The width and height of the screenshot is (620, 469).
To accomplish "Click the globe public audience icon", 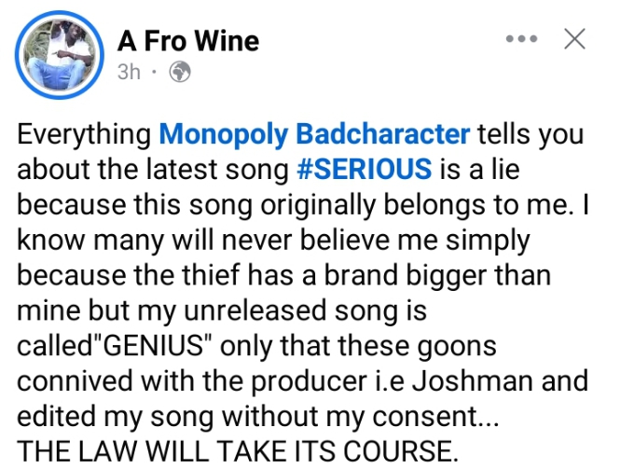I will 179,72.
